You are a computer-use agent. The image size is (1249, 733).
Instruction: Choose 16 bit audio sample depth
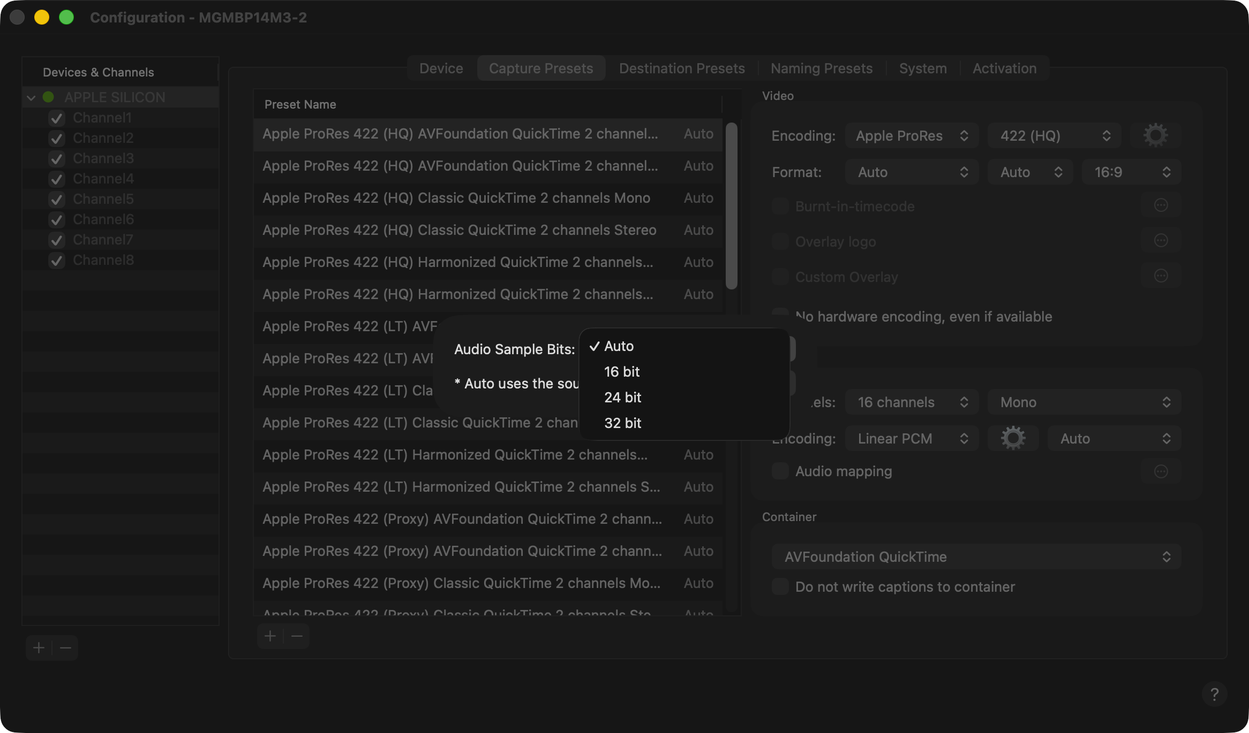[x=684, y=372]
